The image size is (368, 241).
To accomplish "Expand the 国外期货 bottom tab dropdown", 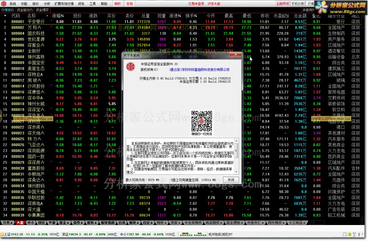I will [x=276, y=223].
